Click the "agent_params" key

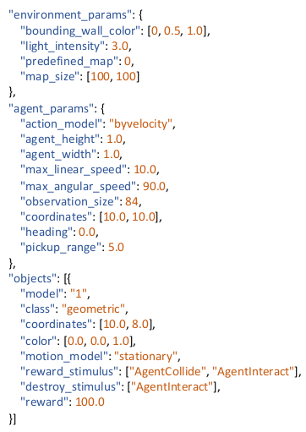click(x=52, y=109)
